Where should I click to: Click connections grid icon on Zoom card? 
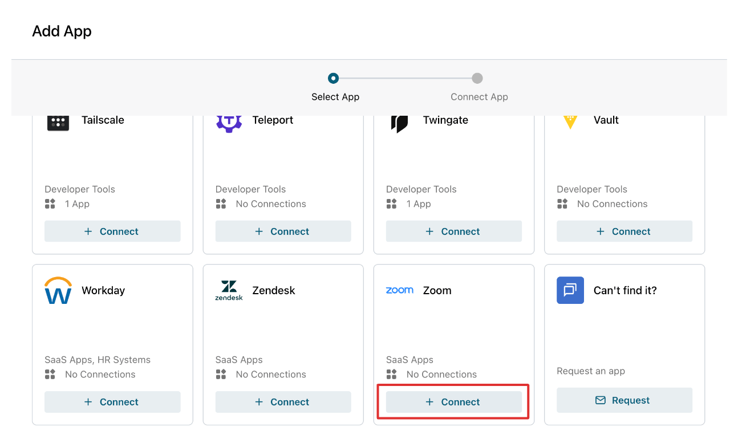point(391,375)
